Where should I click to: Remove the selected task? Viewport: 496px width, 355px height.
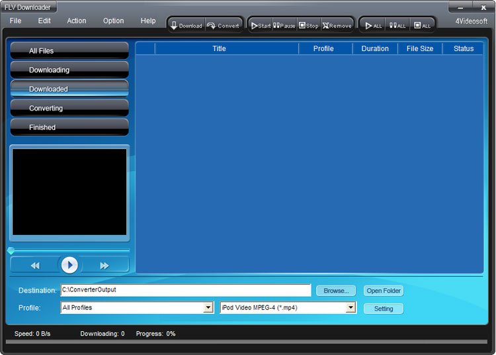(337, 25)
